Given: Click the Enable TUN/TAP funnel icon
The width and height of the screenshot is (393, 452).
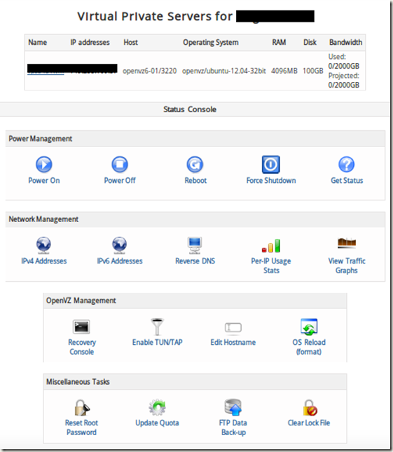Looking at the screenshot, I should (x=158, y=327).
